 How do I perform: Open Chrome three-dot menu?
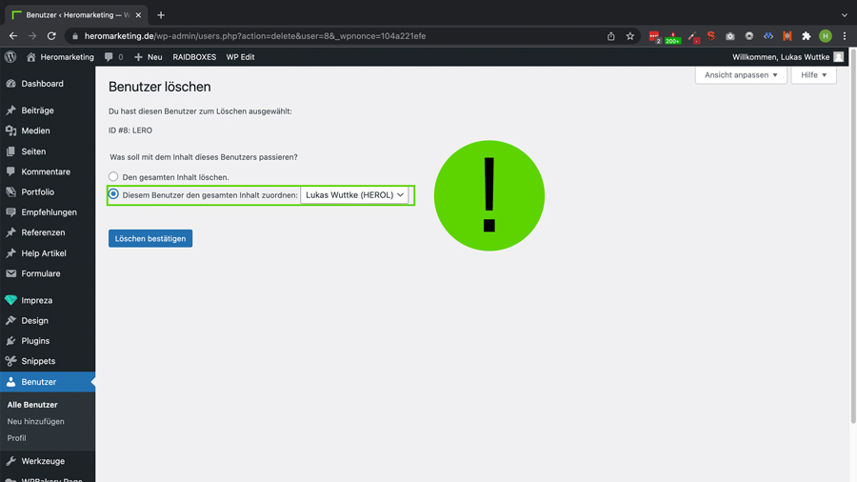pyautogui.click(x=845, y=36)
